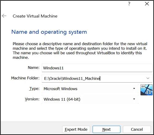This screenshot has height=135, width=154.
Task: Close the Create Virtual Machine dialog
Action: pos(147,4)
